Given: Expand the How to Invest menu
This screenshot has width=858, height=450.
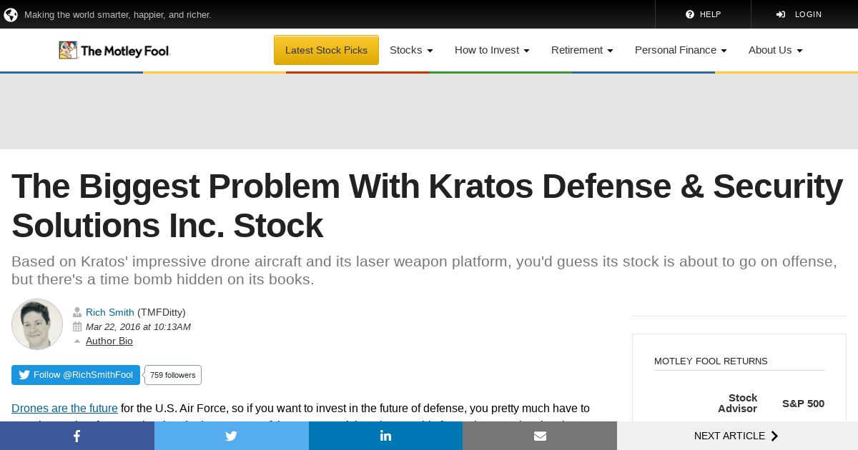Looking at the screenshot, I should (492, 50).
